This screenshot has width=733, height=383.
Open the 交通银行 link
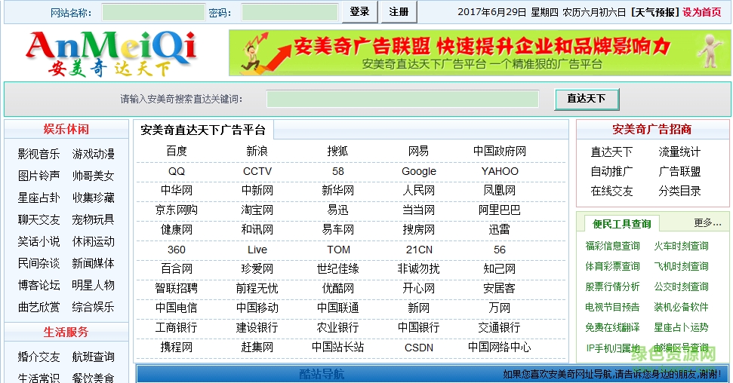[500, 328]
